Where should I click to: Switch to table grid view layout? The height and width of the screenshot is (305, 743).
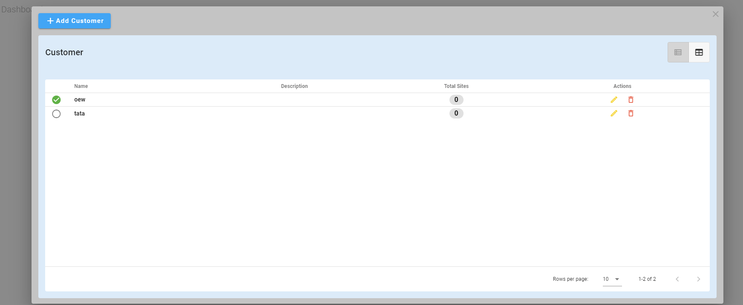[699, 52]
